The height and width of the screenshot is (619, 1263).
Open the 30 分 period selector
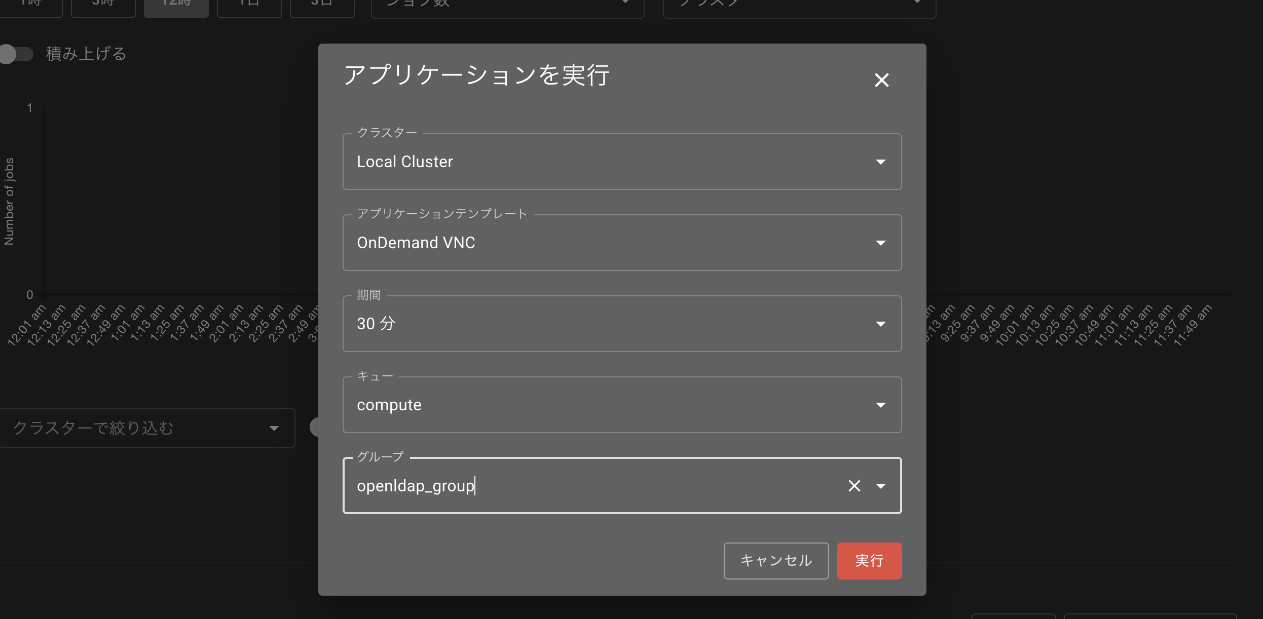pyautogui.click(x=608, y=324)
